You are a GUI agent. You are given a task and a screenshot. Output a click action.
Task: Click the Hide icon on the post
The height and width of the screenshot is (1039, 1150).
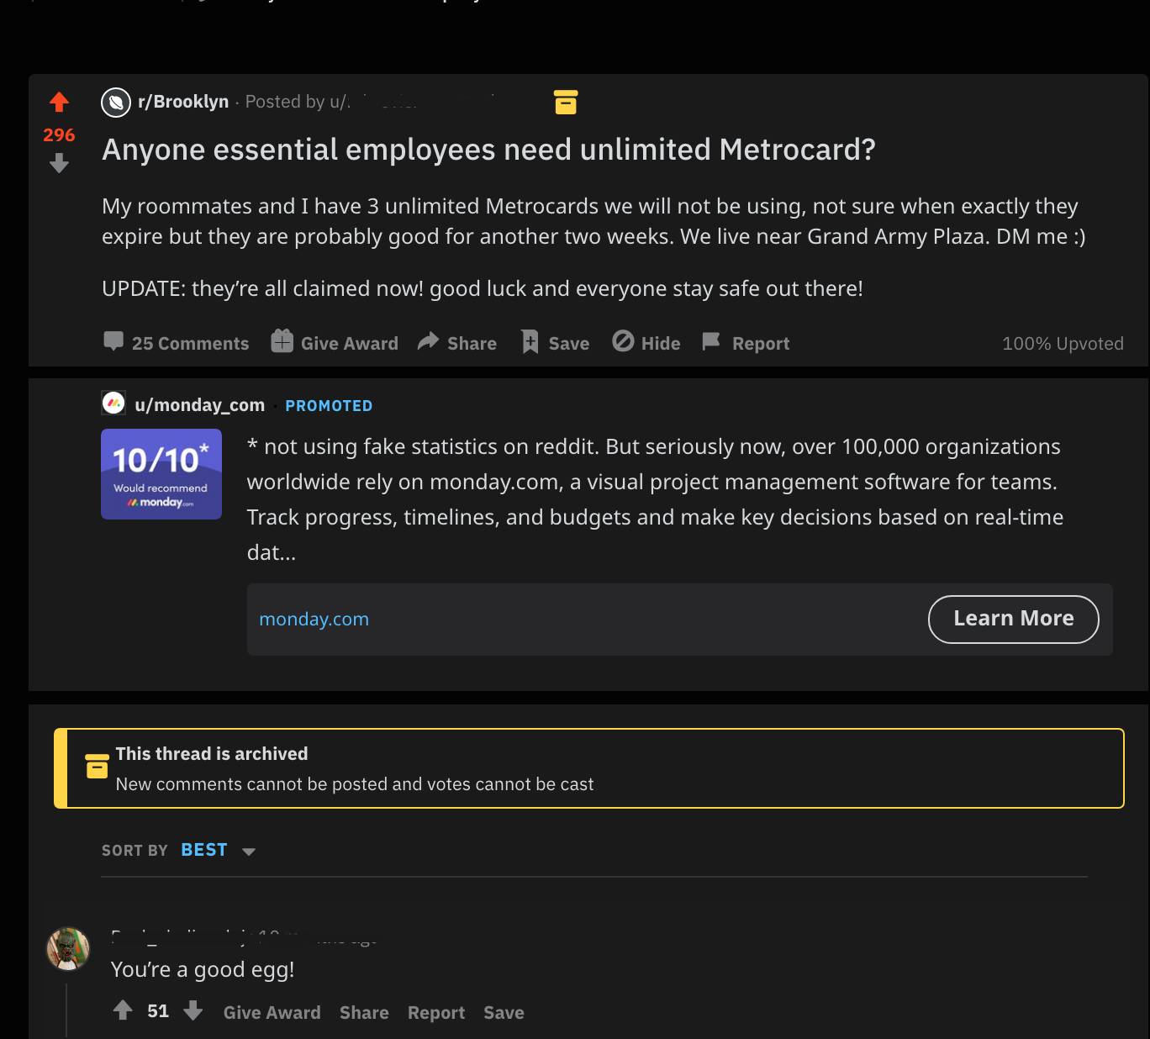coord(623,341)
